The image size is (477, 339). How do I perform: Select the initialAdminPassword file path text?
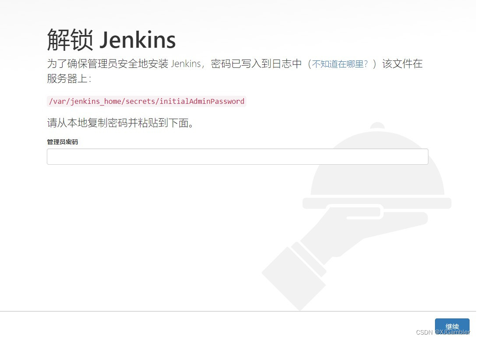click(x=147, y=101)
